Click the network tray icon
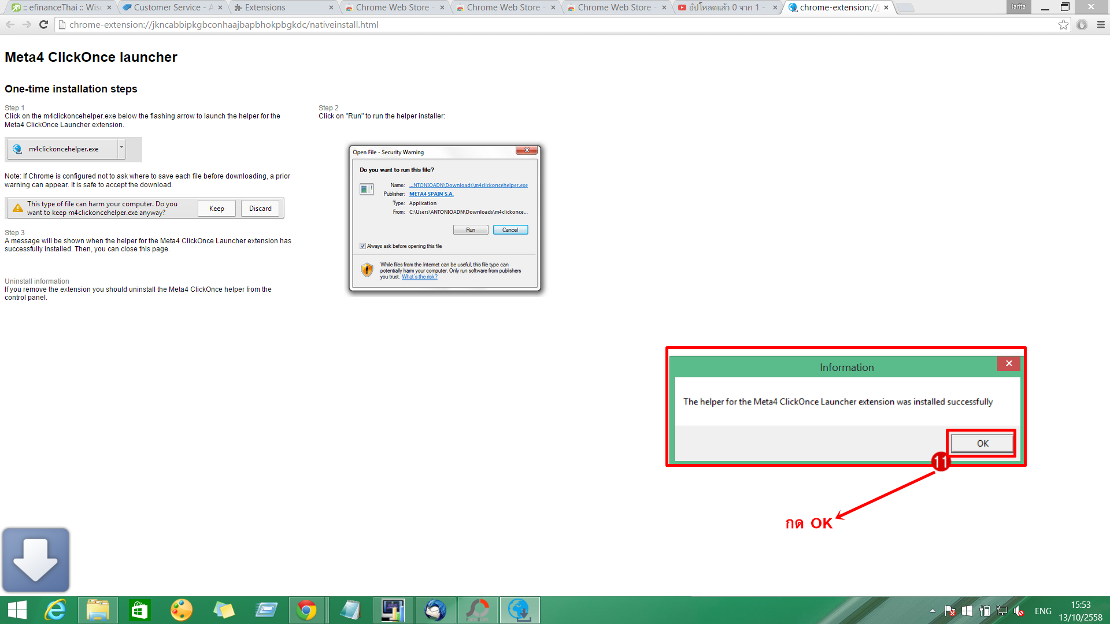Viewport: 1110px width, 624px height. coord(1002,611)
